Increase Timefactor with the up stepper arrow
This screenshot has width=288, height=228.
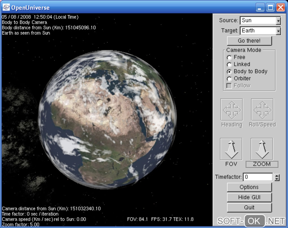point(277,176)
